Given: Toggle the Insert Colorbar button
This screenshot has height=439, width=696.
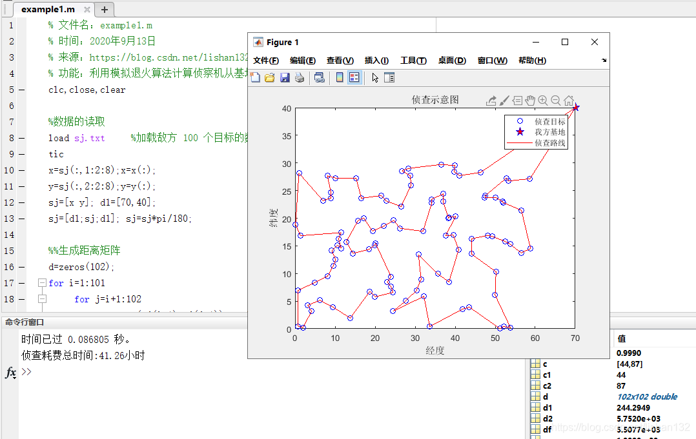Looking at the screenshot, I should [x=340, y=78].
